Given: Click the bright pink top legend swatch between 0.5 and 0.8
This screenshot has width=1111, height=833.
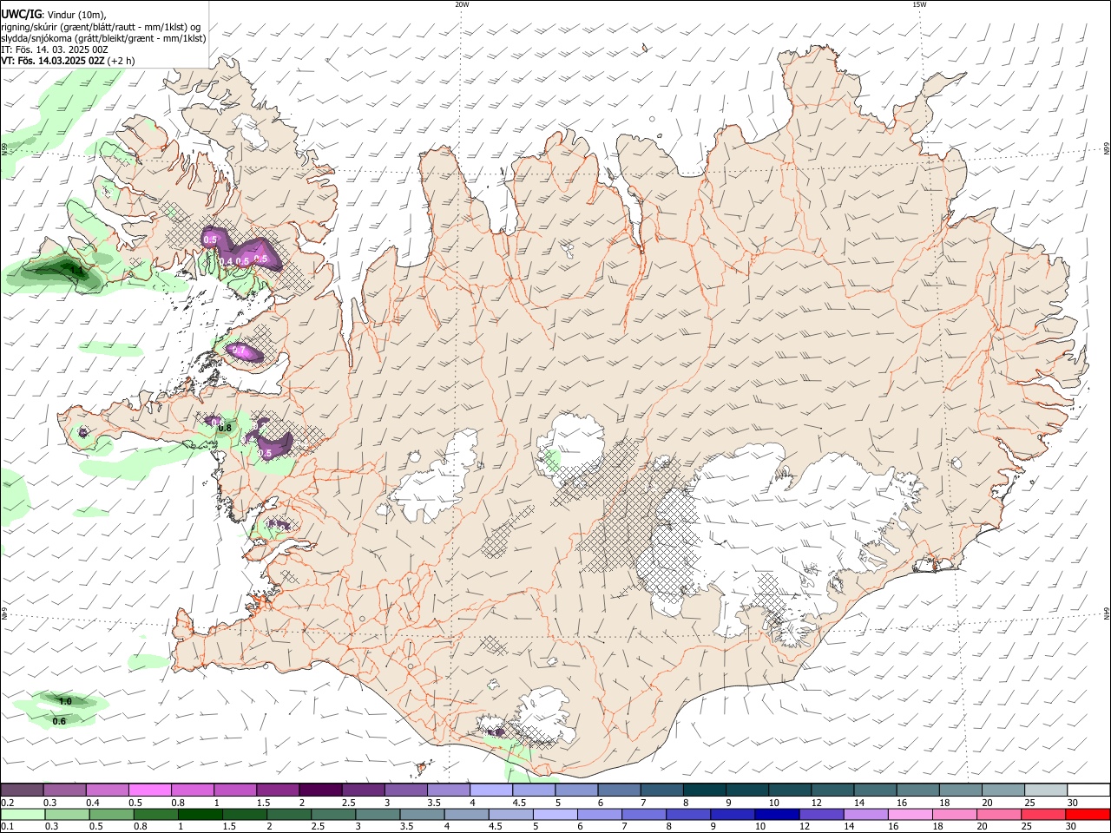Looking at the screenshot, I should coord(149,790).
